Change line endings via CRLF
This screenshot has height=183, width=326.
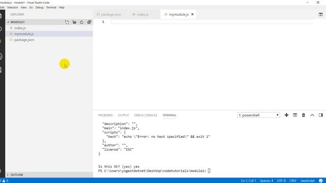point(293,181)
